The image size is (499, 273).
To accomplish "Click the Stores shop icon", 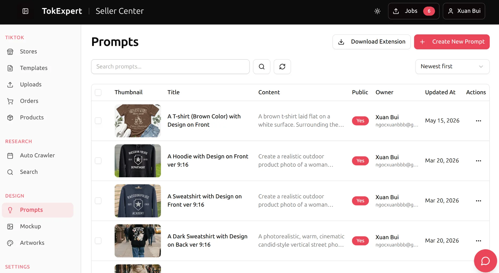I will 10,52.
